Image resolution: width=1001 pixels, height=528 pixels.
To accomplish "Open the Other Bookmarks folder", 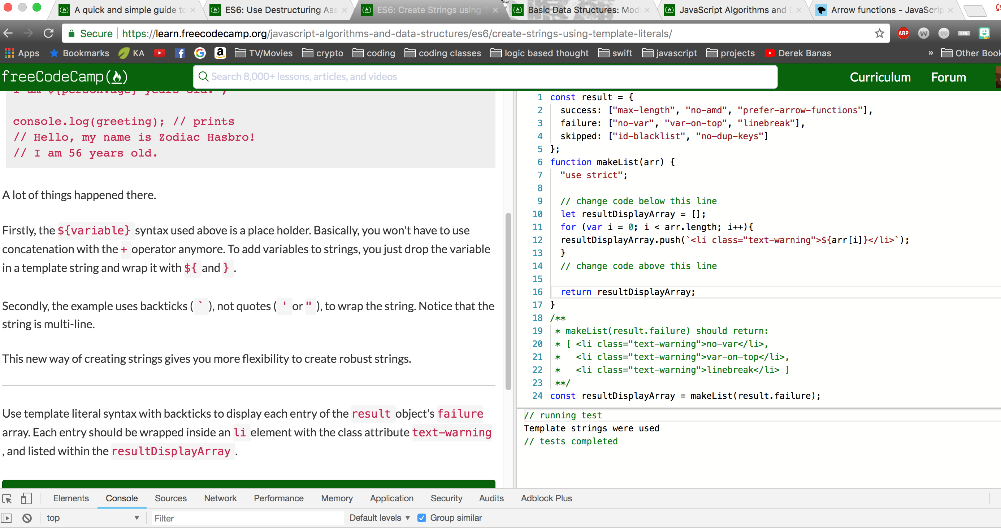I will tap(971, 53).
